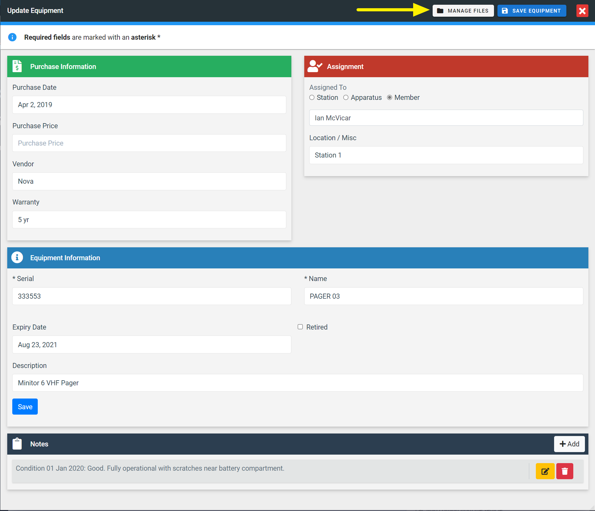The height and width of the screenshot is (511, 595).
Task: Click the Notes clipboard icon
Action: pos(17,444)
